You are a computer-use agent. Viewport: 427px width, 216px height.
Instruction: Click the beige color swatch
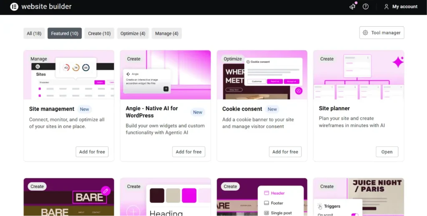(x=173, y=195)
